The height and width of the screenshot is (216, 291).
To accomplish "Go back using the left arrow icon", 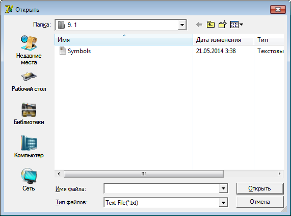I will (199, 25).
